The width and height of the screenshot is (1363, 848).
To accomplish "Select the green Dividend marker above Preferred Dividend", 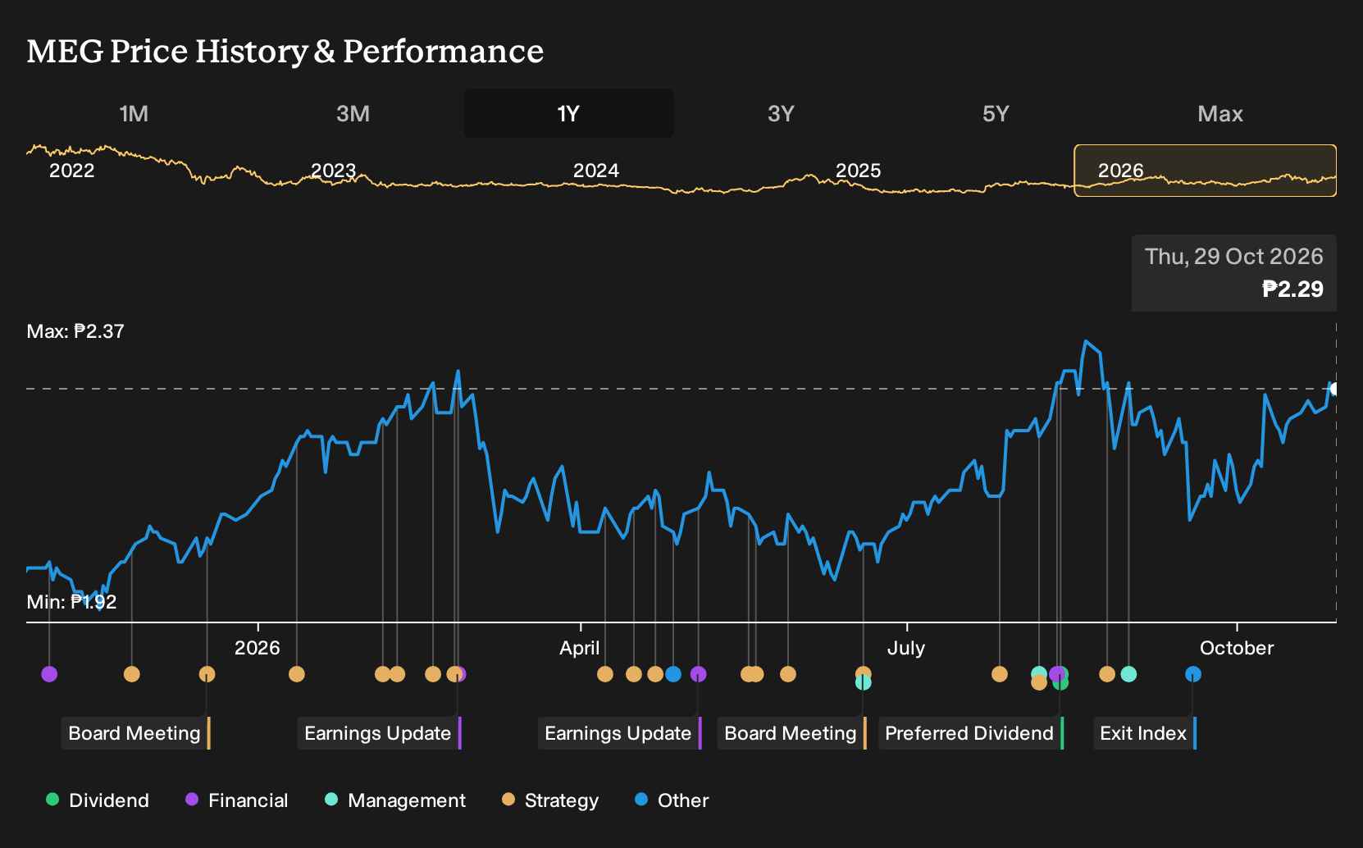I will click(1060, 682).
